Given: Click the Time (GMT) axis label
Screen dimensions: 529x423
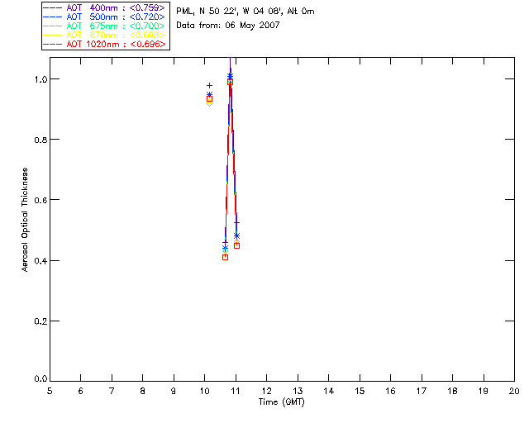Looking at the screenshot, I should (282, 402).
